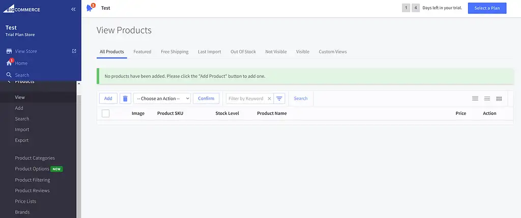521x218 pixels.
Task: Open the filter options icon
Action: tap(279, 99)
